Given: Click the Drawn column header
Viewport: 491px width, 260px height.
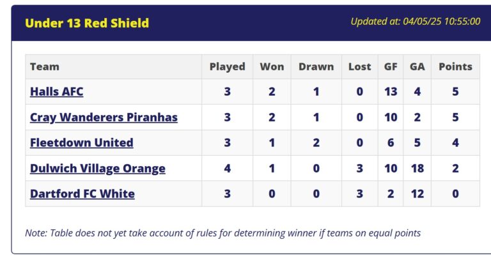Looking at the screenshot, I should click(x=316, y=66).
